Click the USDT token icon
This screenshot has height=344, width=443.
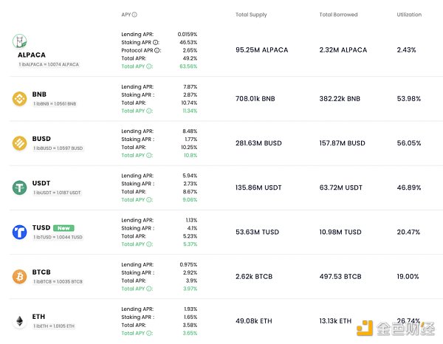tap(20, 188)
